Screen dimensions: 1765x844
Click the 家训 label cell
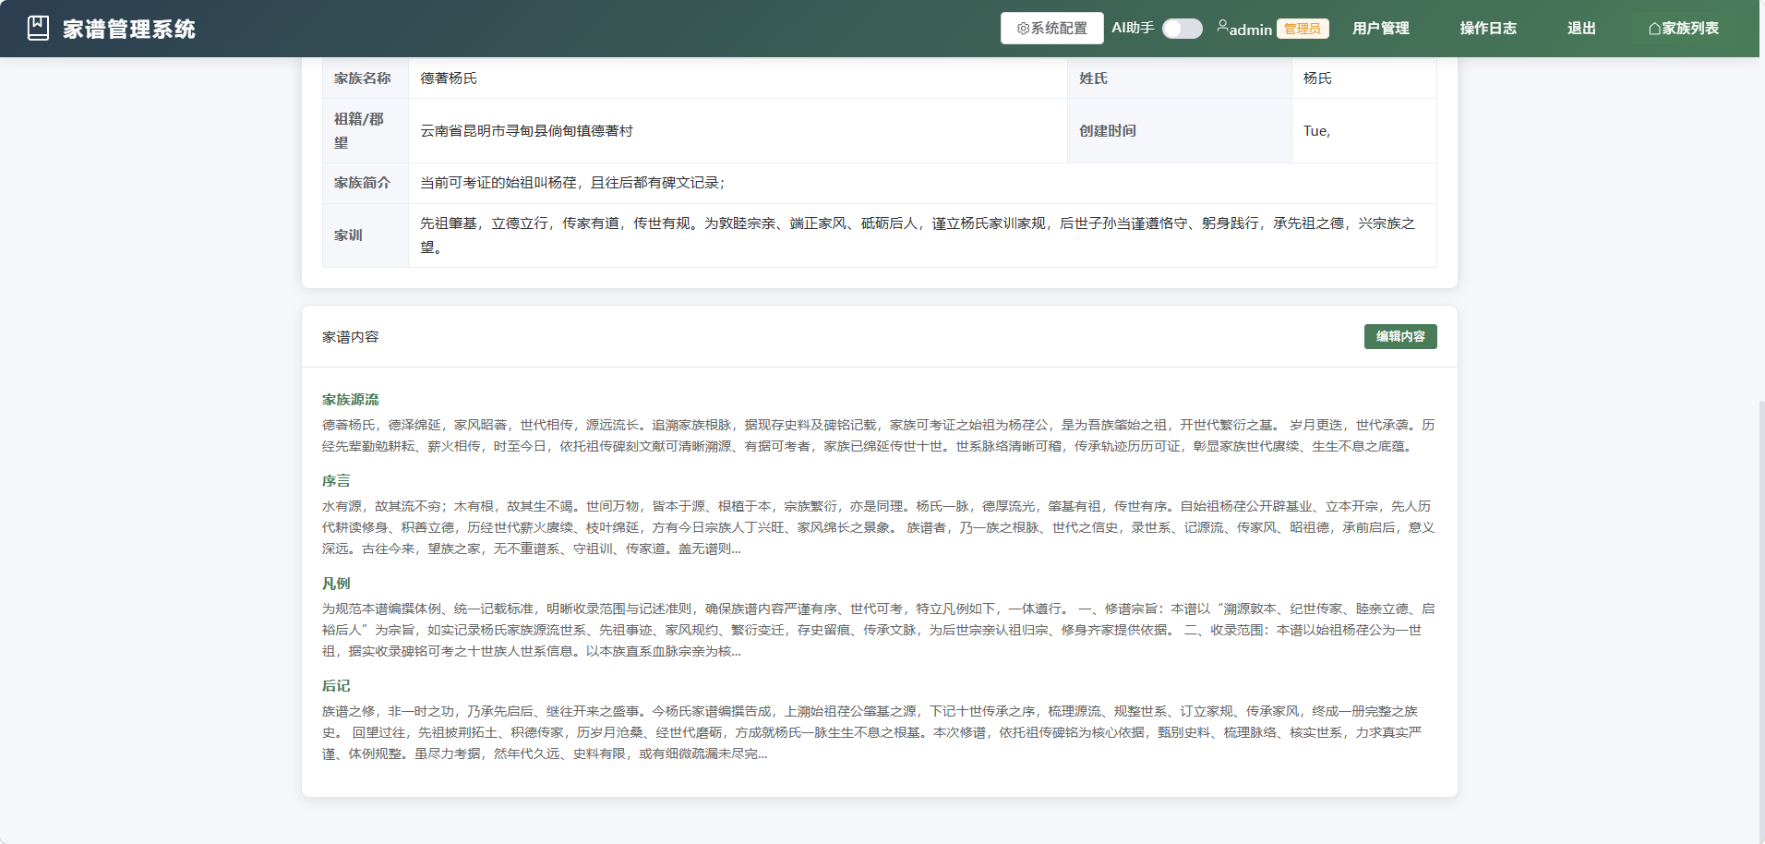366,235
